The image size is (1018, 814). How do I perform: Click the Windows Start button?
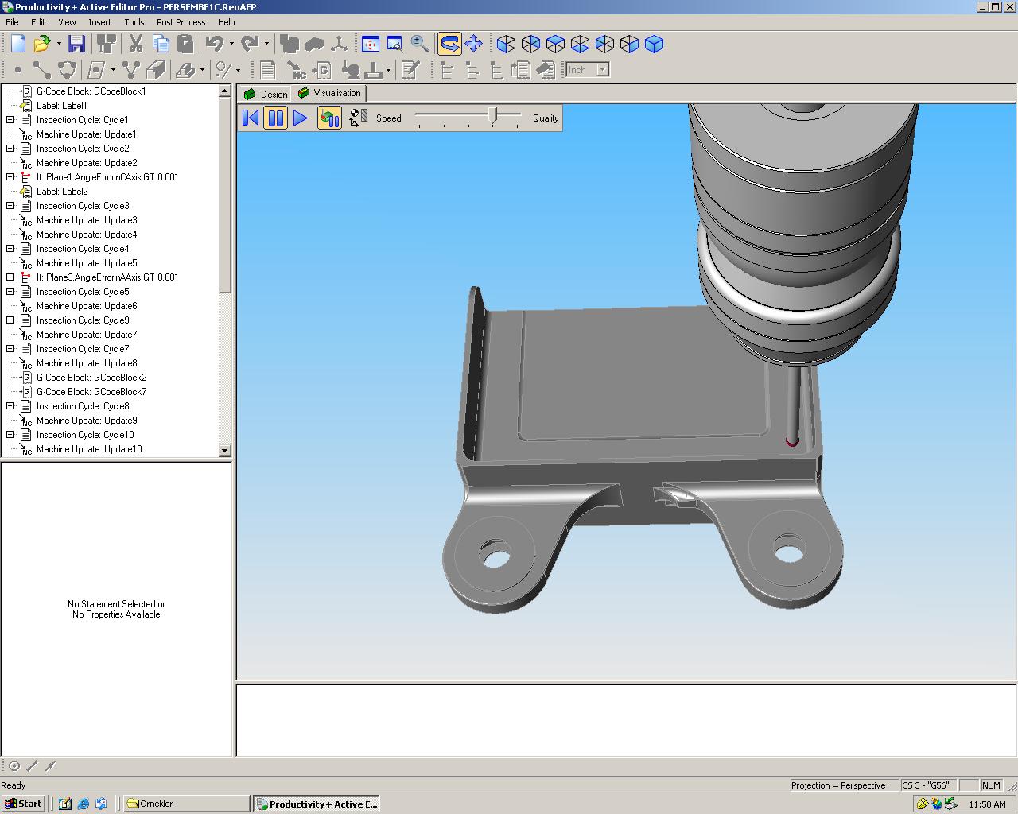(23, 804)
